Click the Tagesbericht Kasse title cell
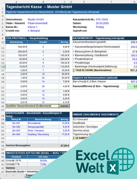 click(x=39, y=7)
